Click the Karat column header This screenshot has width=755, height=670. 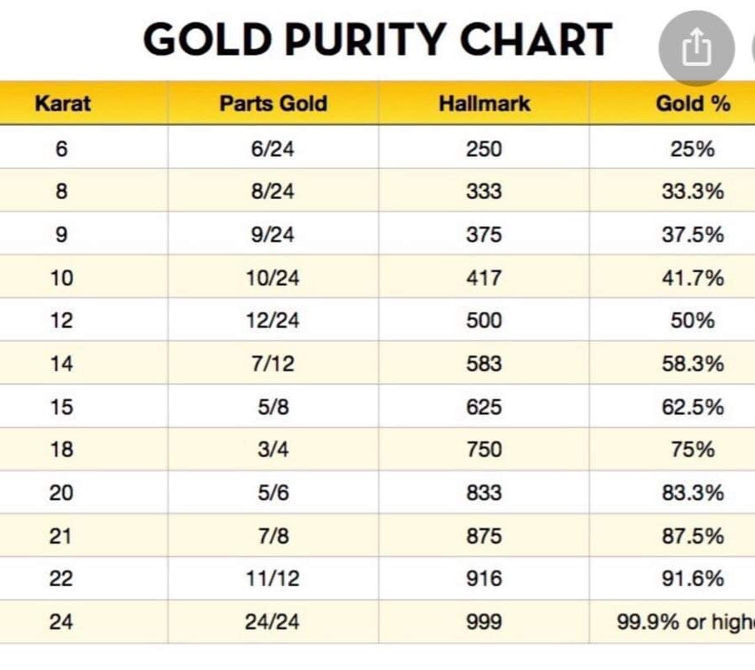point(62,104)
